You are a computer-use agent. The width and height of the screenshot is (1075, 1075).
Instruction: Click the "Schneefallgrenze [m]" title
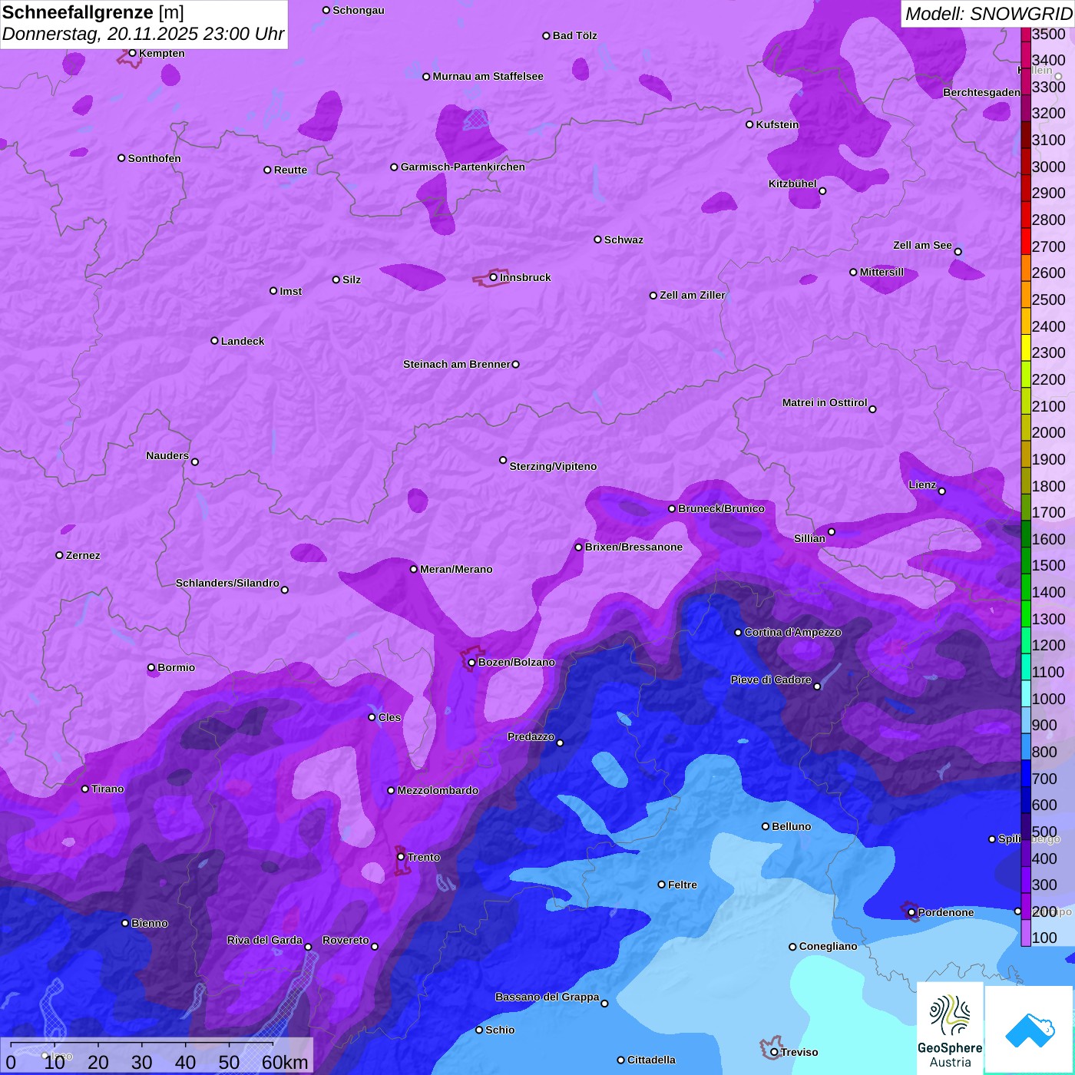pyautogui.click(x=94, y=12)
